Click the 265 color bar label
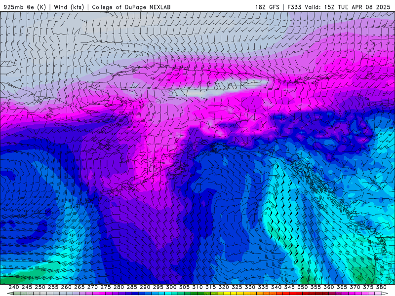The image size is (395, 296). [79, 287]
